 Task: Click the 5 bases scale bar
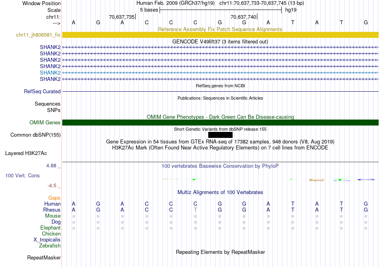(x=221, y=10)
